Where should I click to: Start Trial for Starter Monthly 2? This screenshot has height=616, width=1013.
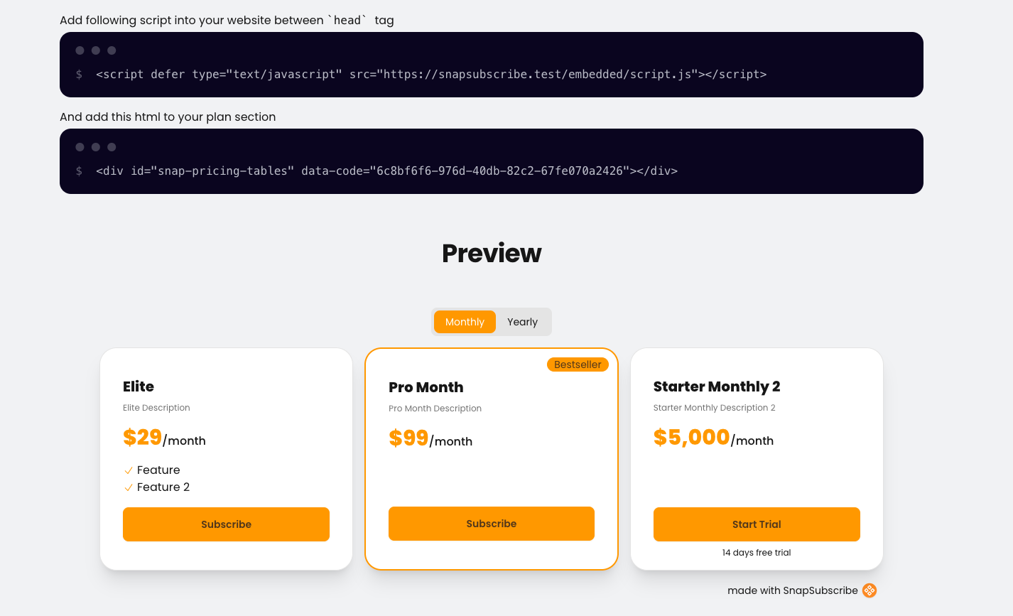(757, 524)
